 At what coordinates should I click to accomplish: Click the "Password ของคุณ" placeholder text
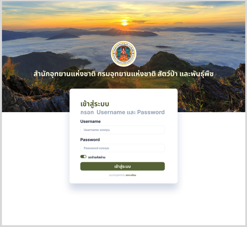pos(96,148)
